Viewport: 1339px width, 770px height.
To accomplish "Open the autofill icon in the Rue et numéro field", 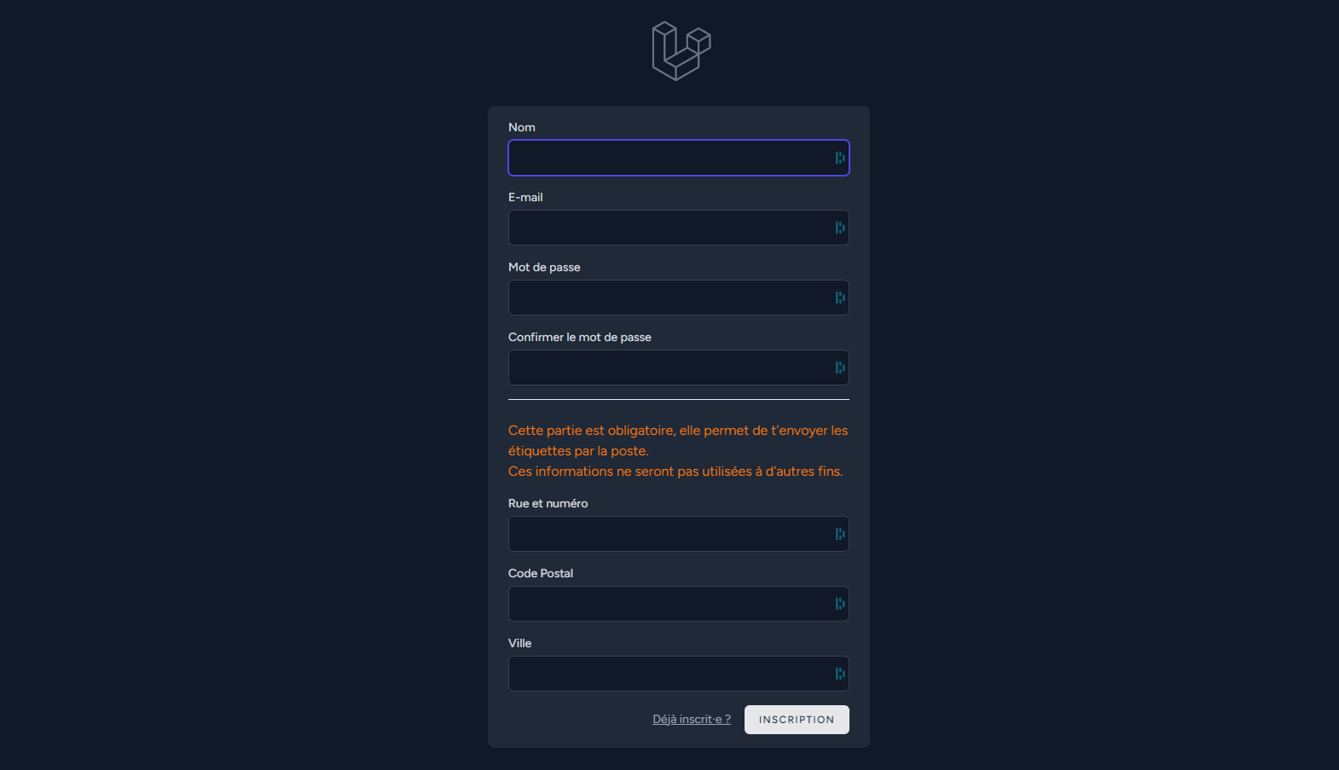I will tap(840, 534).
